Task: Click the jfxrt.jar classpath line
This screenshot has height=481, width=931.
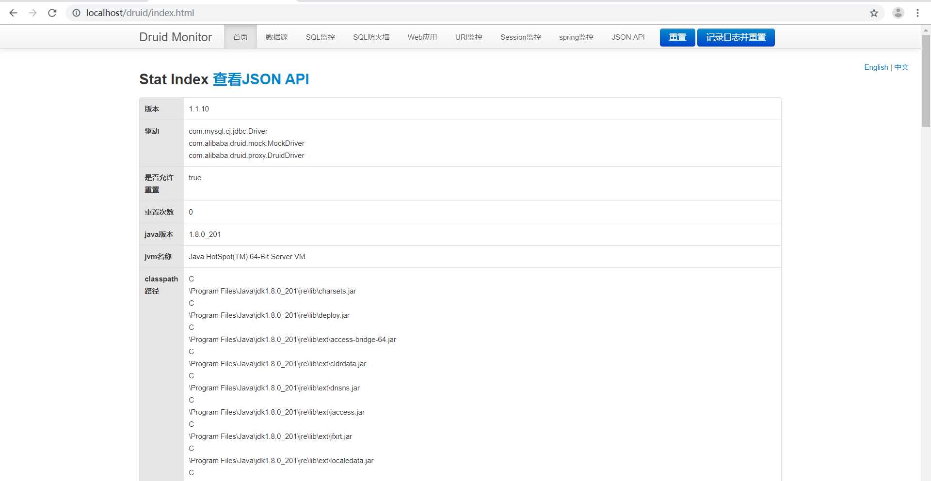Action: pos(271,436)
